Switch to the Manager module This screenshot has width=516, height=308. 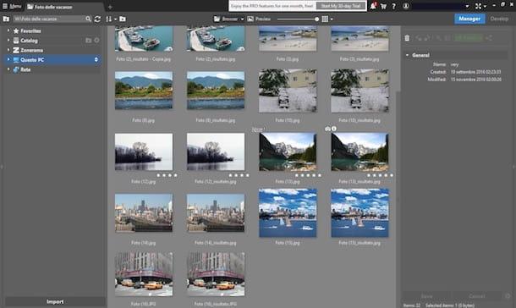469,19
